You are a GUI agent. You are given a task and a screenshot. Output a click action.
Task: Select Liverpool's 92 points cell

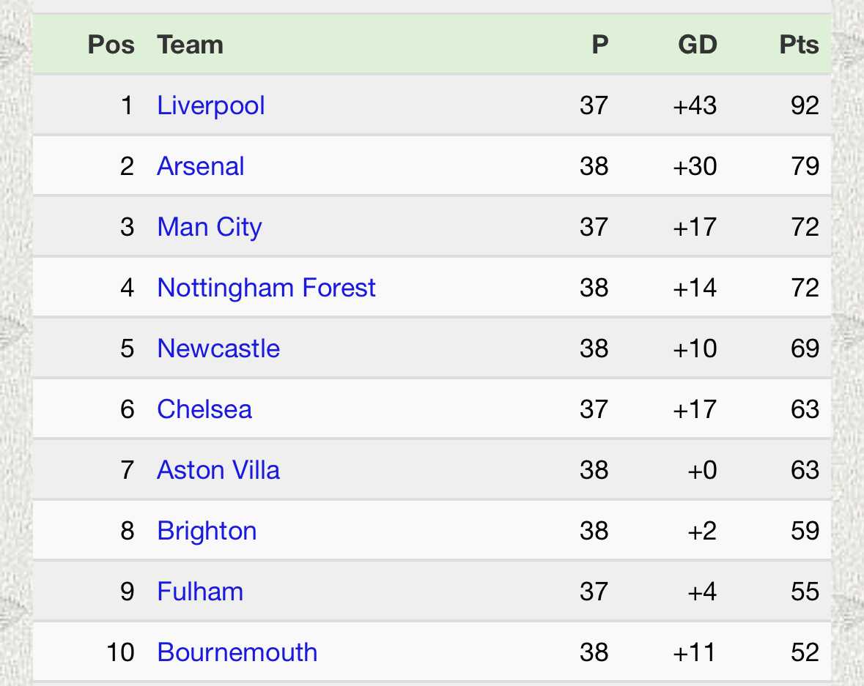[805, 105]
